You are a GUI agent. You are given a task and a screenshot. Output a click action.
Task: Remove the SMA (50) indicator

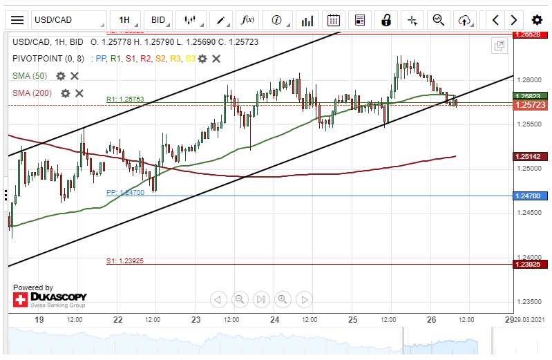tap(75, 76)
